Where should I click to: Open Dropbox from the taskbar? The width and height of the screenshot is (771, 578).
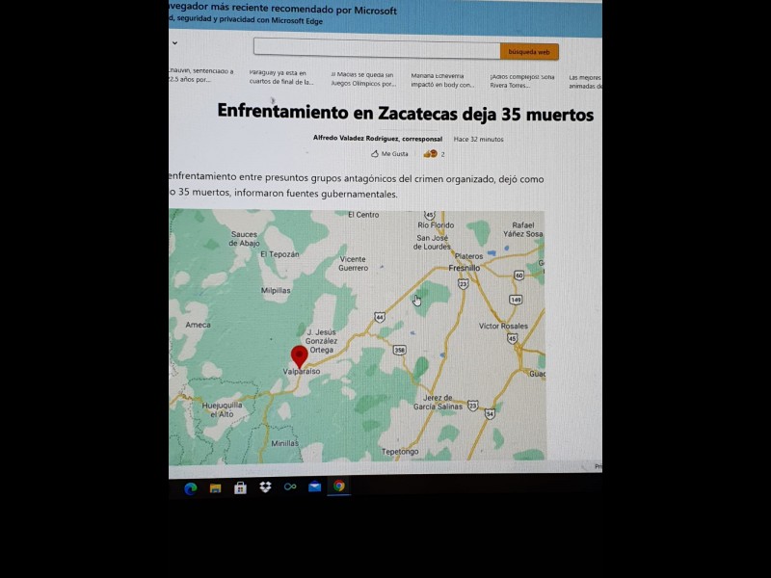(x=265, y=487)
